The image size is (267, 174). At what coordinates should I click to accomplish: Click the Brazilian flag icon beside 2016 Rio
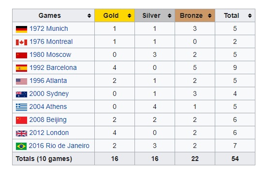click(x=21, y=147)
